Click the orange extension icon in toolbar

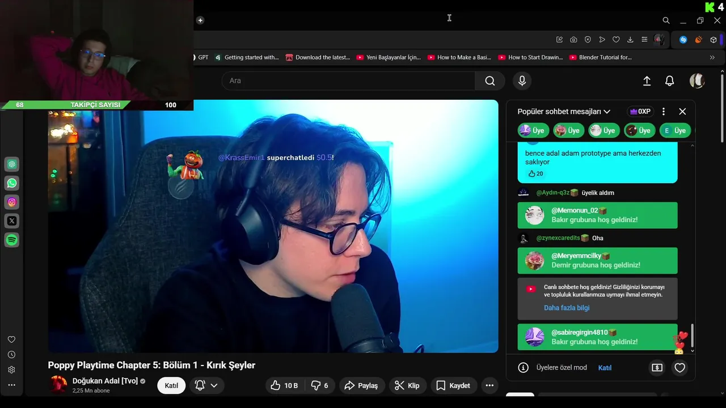pyautogui.click(x=698, y=40)
